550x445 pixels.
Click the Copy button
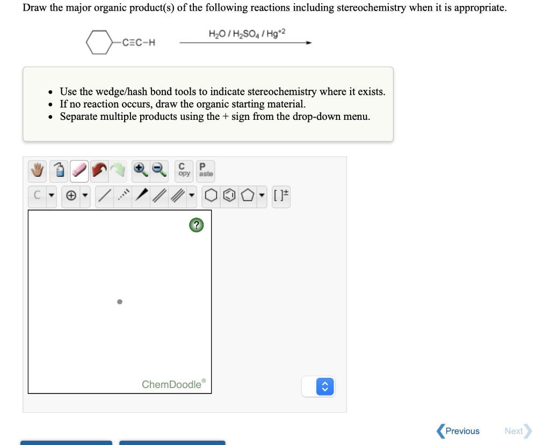pos(184,171)
